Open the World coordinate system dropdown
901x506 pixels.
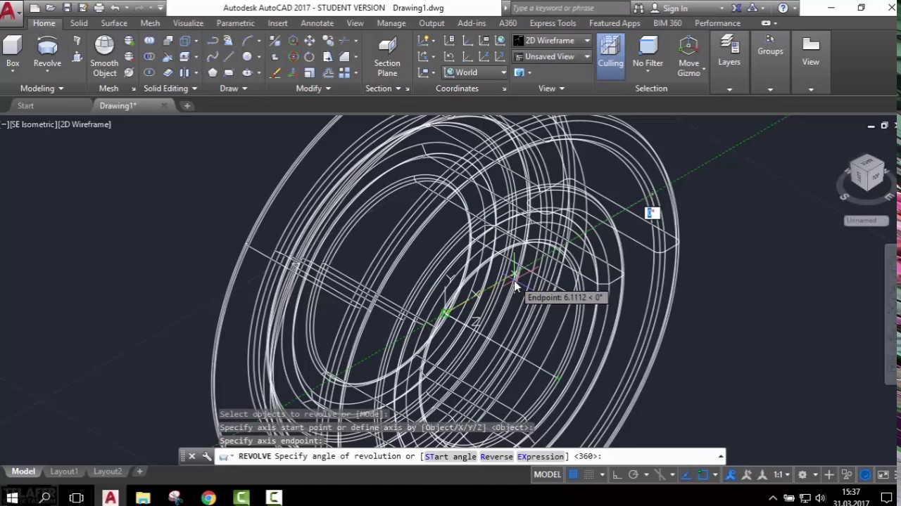(475, 72)
